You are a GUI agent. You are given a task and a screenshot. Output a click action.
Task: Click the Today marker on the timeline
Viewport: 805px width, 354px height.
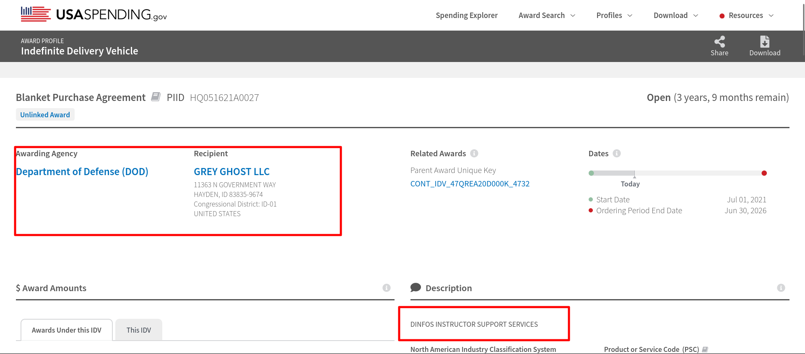(x=631, y=184)
